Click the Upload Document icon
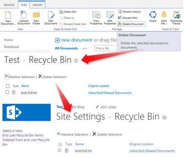This screenshot has height=158, width=184. (23, 15)
